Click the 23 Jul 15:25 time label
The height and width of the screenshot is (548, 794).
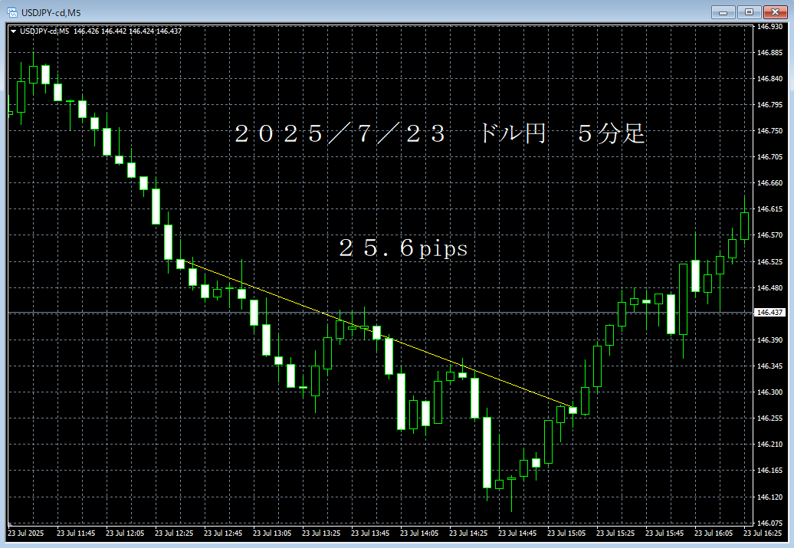pyautogui.click(x=615, y=533)
